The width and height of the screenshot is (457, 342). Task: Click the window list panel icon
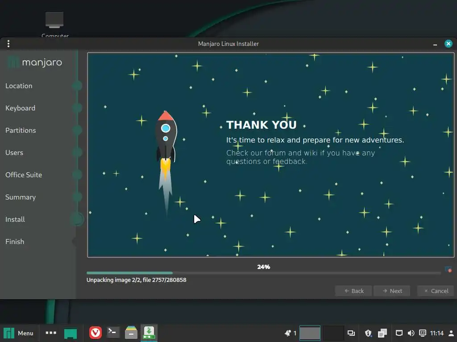click(351, 333)
